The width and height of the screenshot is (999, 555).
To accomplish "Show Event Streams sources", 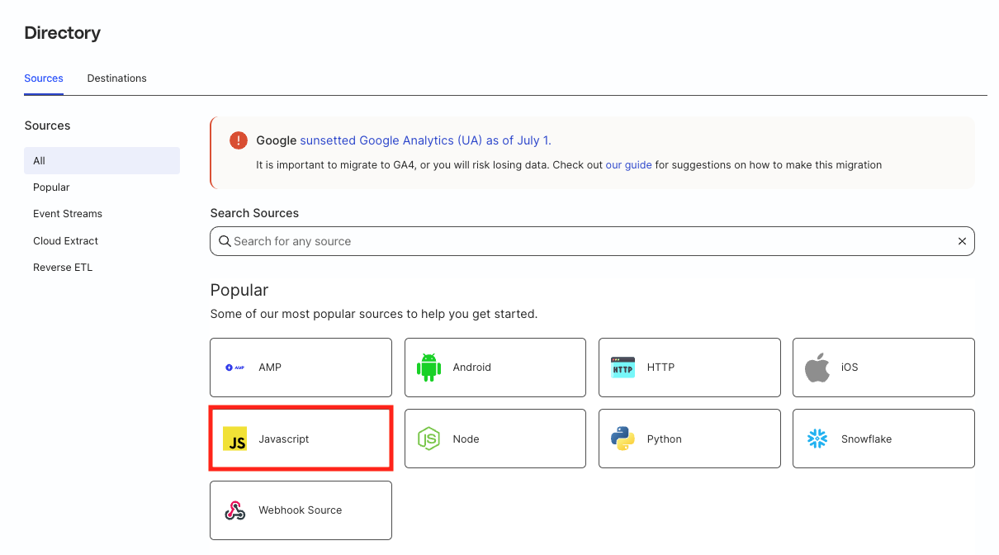I will tap(68, 214).
